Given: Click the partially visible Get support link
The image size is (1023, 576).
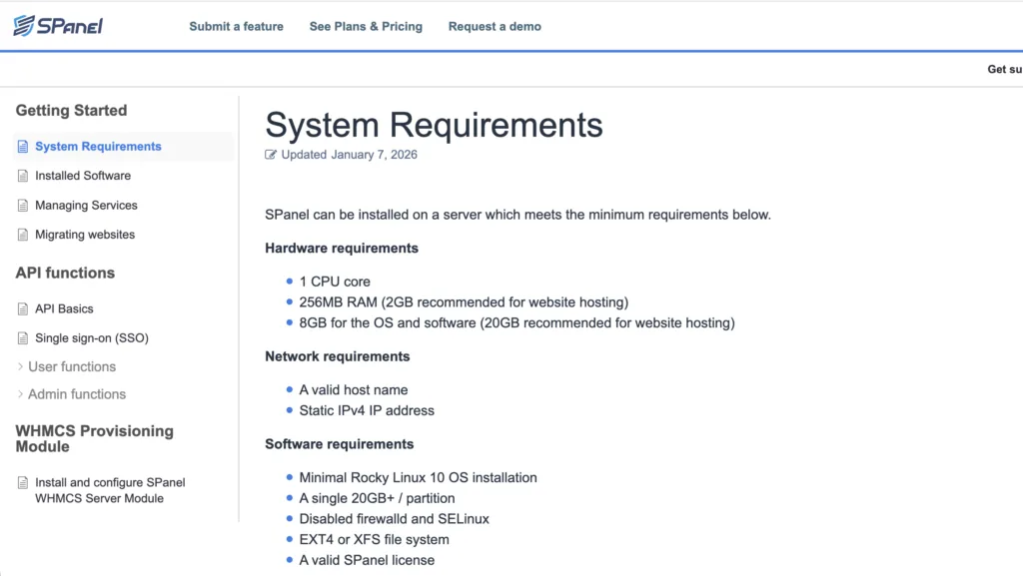Looking at the screenshot, I should point(1005,69).
